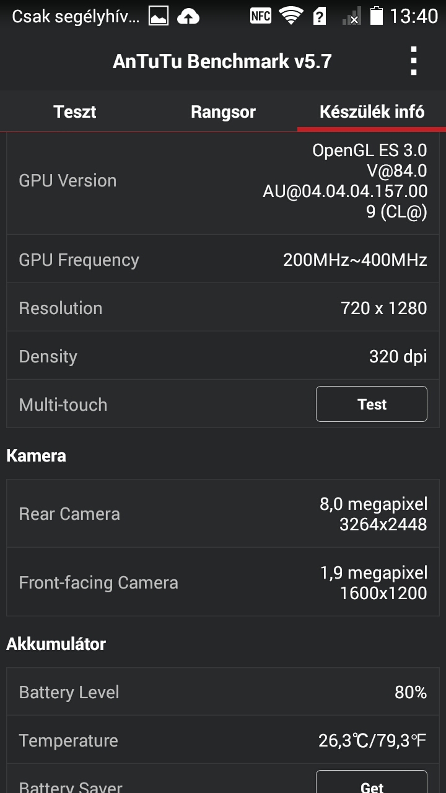
Task: Tap the Rear Camera info row
Action: pos(223,514)
